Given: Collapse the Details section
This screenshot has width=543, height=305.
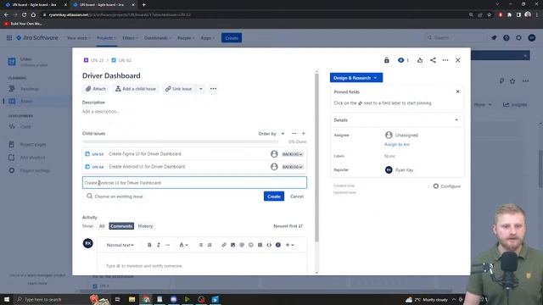Looking at the screenshot, I should [456, 120].
